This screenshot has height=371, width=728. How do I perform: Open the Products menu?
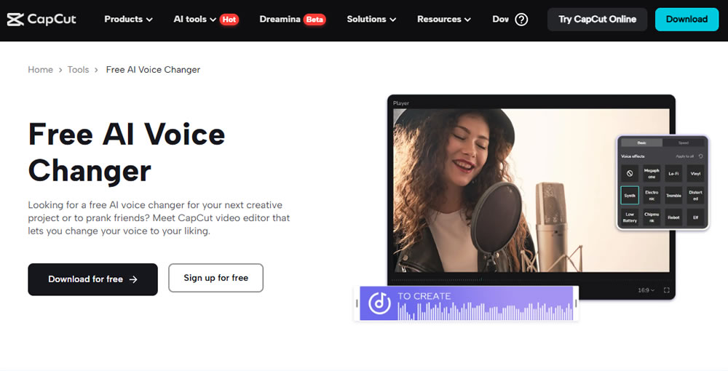(128, 20)
